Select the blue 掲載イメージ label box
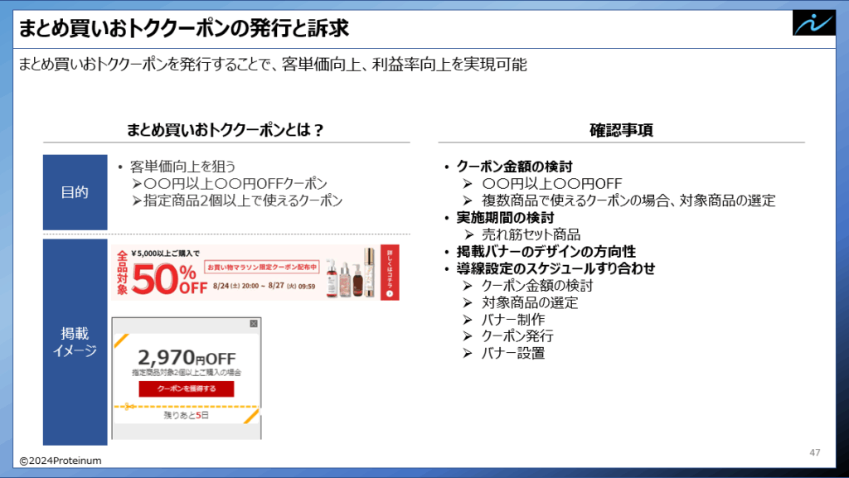This screenshot has height=478, width=849. pyautogui.click(x=75, y=341)
